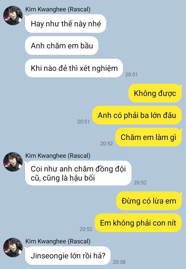
Task: Select the 'Anh chăm em bầu' message bubble
Action: [62, 46]
